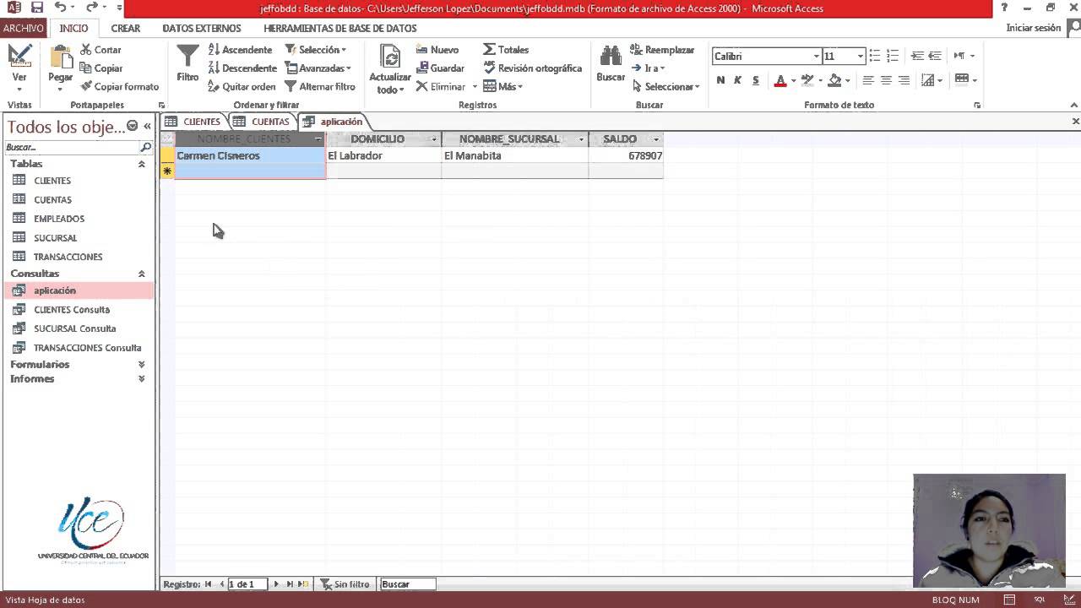Click the text highlight color button

tap(807, 80)
